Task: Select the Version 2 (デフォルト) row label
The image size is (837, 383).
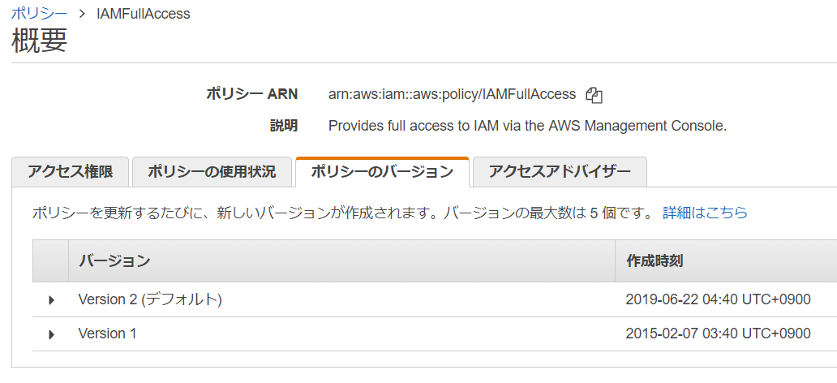Action: pyautogui.click(x=150, y=299)
